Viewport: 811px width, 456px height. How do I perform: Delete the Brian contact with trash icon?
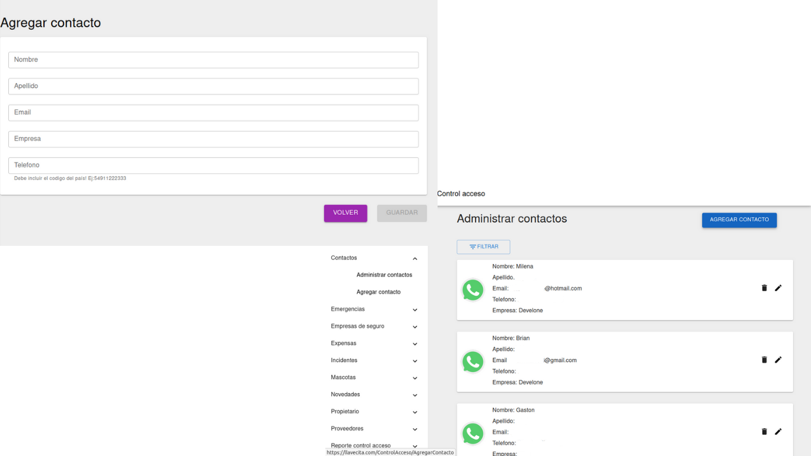[764, 360]
